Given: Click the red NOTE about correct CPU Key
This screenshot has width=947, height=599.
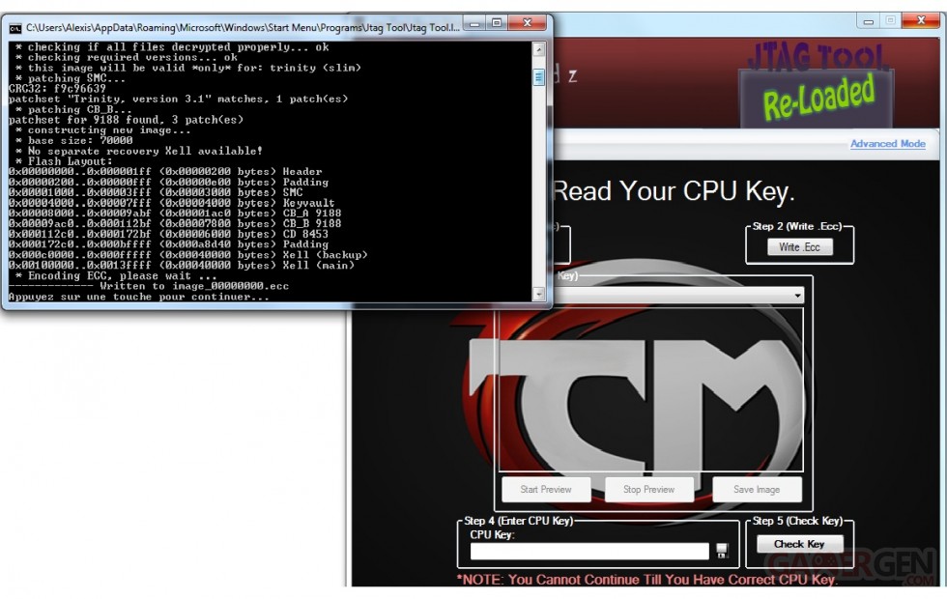Looking at the screenshot, I should (x=646, y=580).
